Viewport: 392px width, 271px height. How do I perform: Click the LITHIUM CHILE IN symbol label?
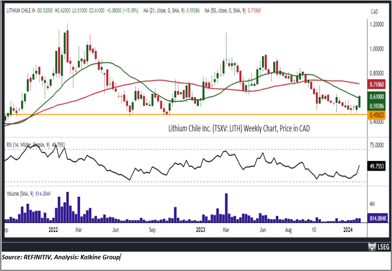(21, 11)
